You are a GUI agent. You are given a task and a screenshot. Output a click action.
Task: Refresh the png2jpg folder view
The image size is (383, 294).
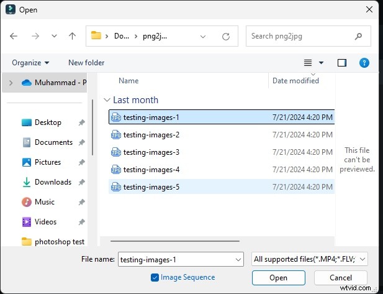[x=226, y=36]
